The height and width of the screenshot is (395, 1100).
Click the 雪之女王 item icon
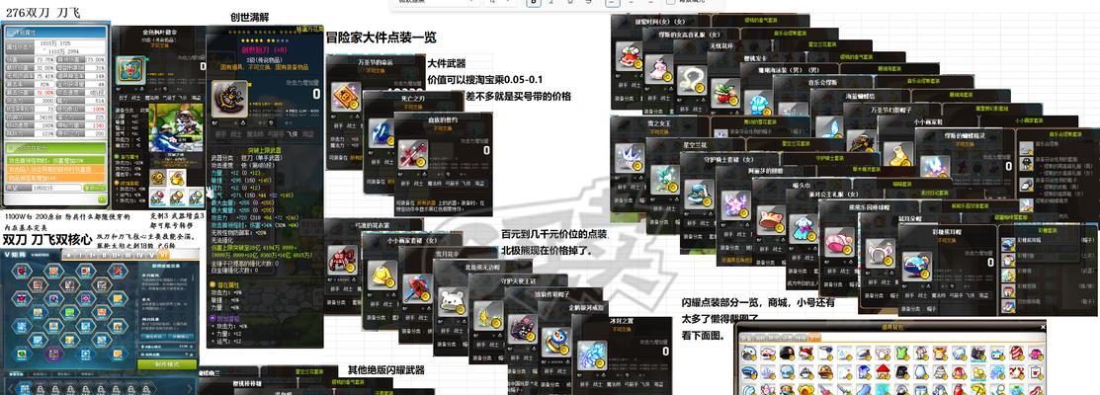coord(630,157)
